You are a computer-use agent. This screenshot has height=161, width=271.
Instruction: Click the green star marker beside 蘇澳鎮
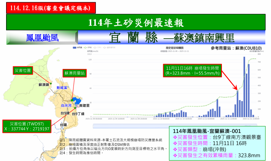(x=51, y=84)
